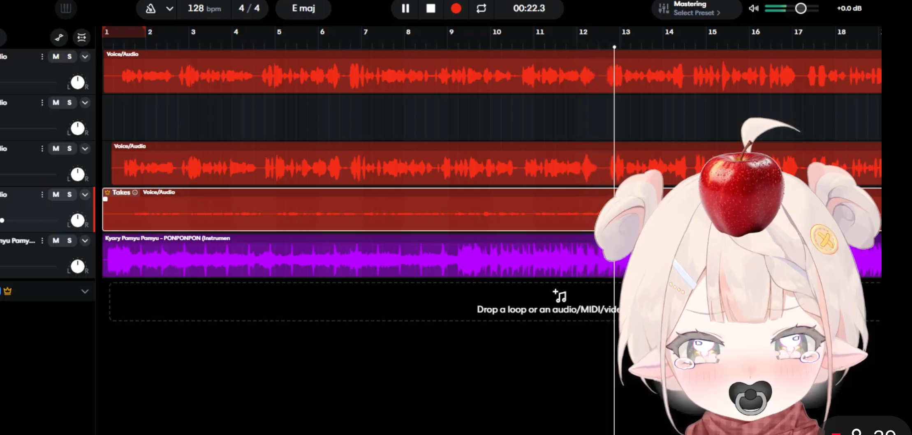Screen dimensions: 912x435
Task: Click the Pamyu Pamyu track name
Action: (x=18, y=241)
